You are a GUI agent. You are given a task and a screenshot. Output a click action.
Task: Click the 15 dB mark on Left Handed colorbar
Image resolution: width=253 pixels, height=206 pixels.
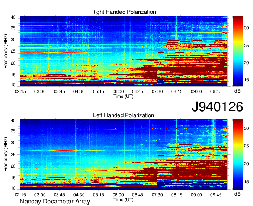[x=246, y=182]
